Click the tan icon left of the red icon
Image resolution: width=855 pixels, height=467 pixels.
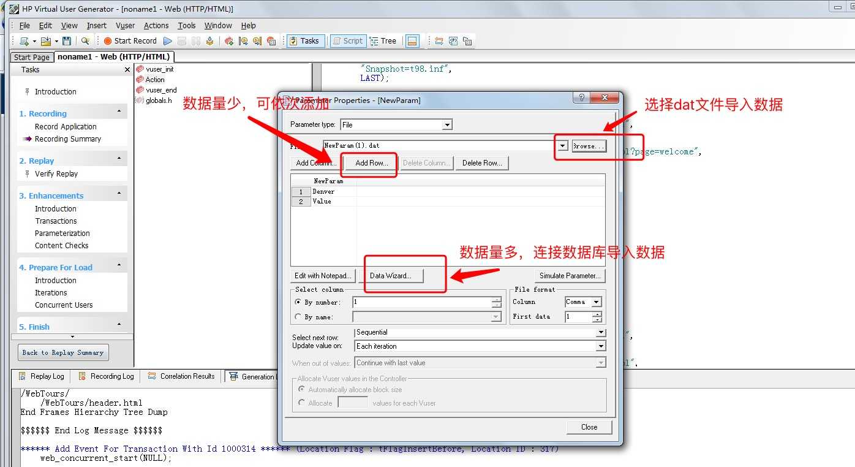coord(257,41)
